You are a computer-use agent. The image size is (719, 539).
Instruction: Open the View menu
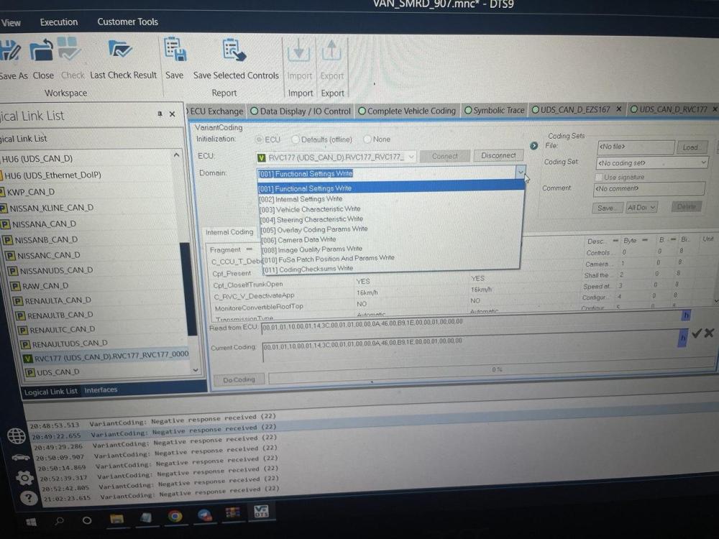click(11, 22)
